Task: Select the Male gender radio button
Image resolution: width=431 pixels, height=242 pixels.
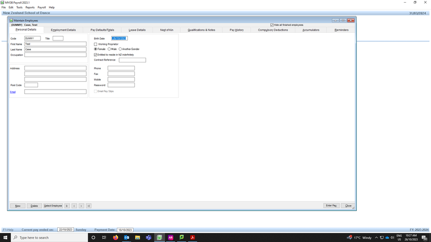Action: click(109, 49)
